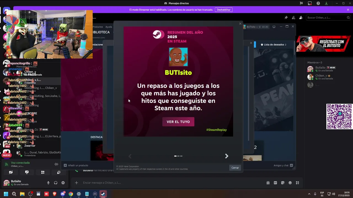Mute the Discord microphone
The width and height of the screenshot is (353, 198).
tap(48, 183)
